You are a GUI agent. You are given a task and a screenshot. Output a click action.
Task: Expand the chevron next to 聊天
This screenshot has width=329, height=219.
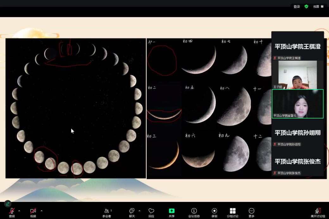[140, 211]
